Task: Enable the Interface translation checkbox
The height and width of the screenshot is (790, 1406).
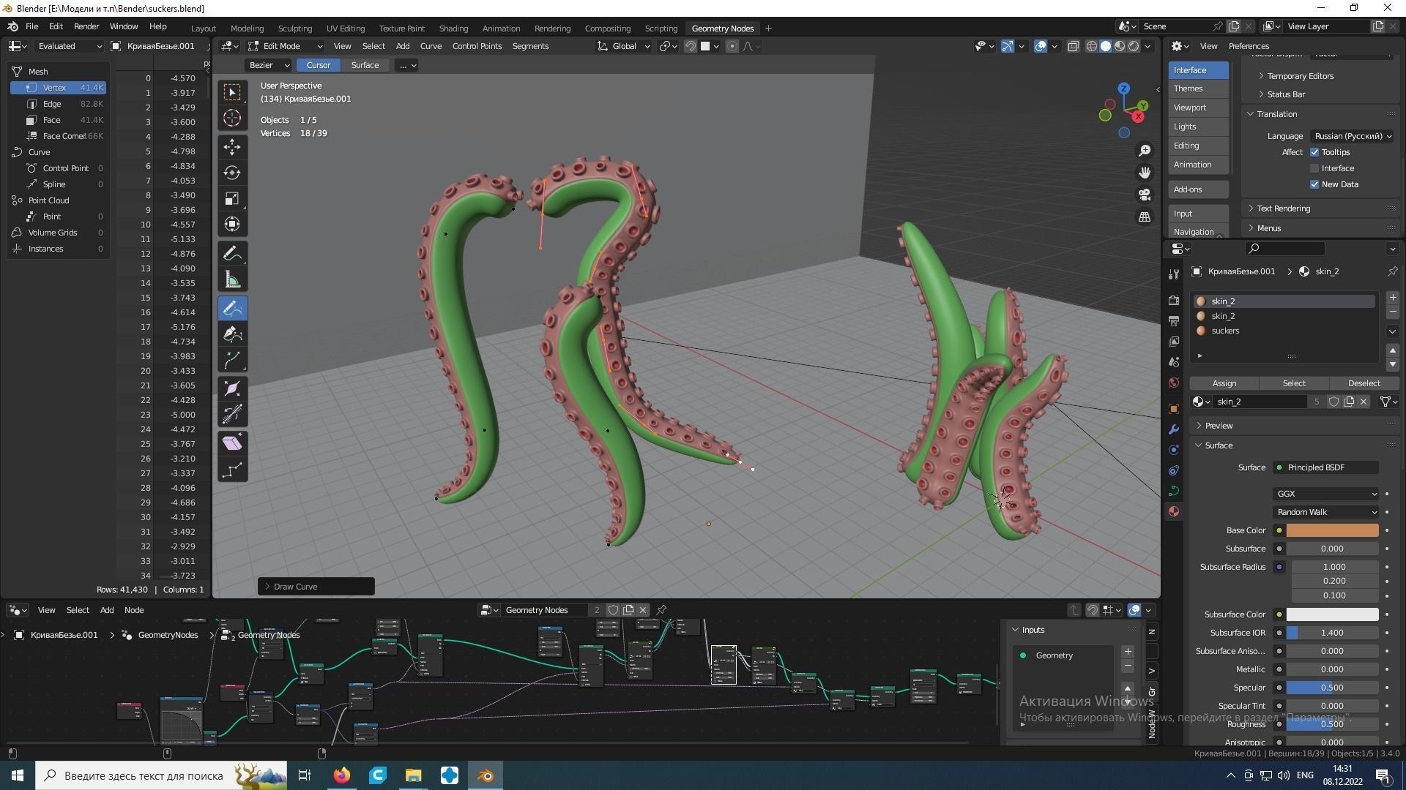Action: pos(1314,168)
